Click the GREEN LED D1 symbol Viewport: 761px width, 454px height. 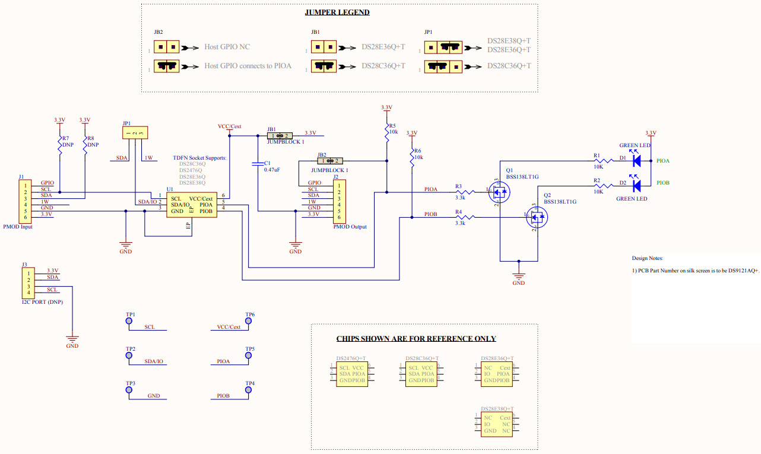[x=635, y=160]
